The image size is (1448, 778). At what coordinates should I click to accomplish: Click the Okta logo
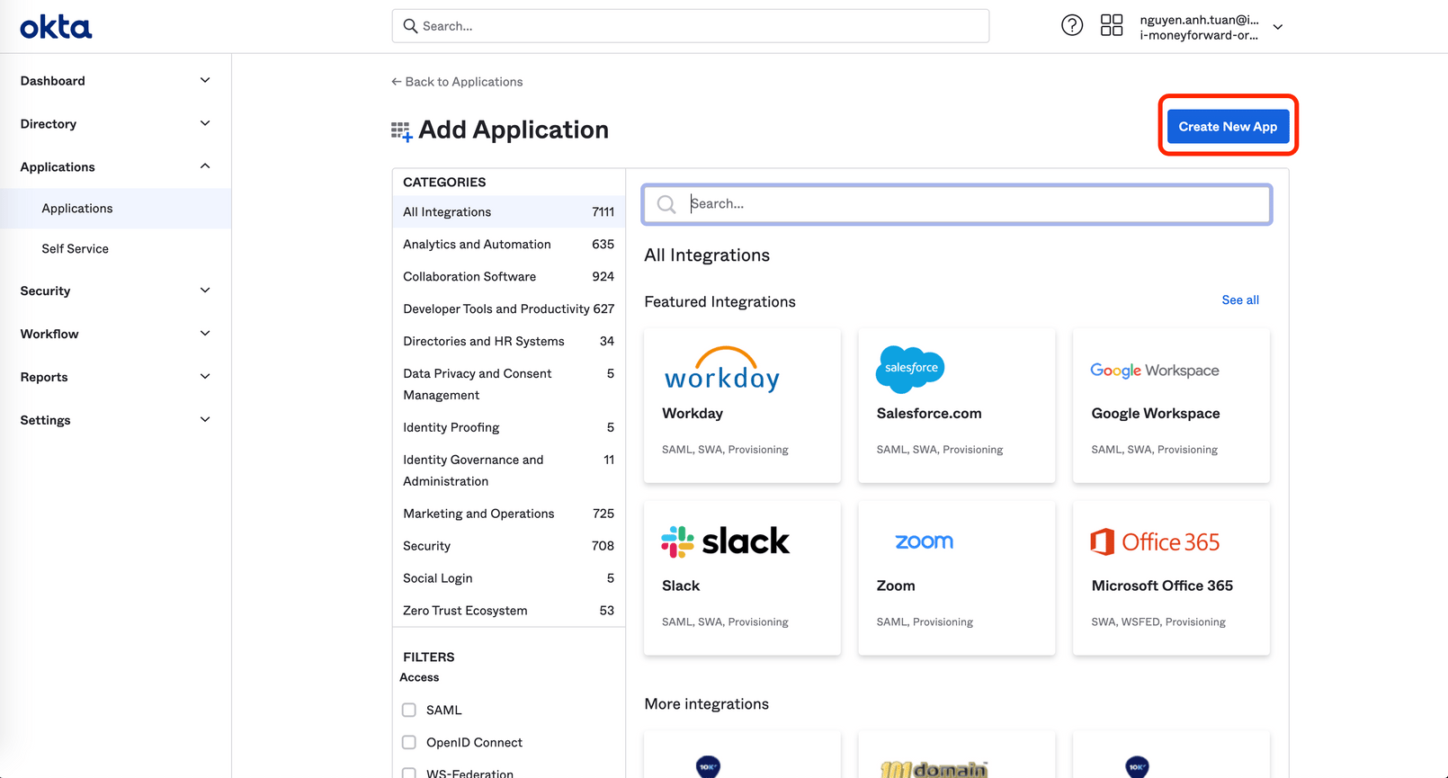[56, 27]
